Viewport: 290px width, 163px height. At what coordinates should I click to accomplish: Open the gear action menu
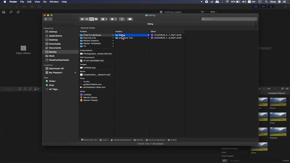[113, 19]
